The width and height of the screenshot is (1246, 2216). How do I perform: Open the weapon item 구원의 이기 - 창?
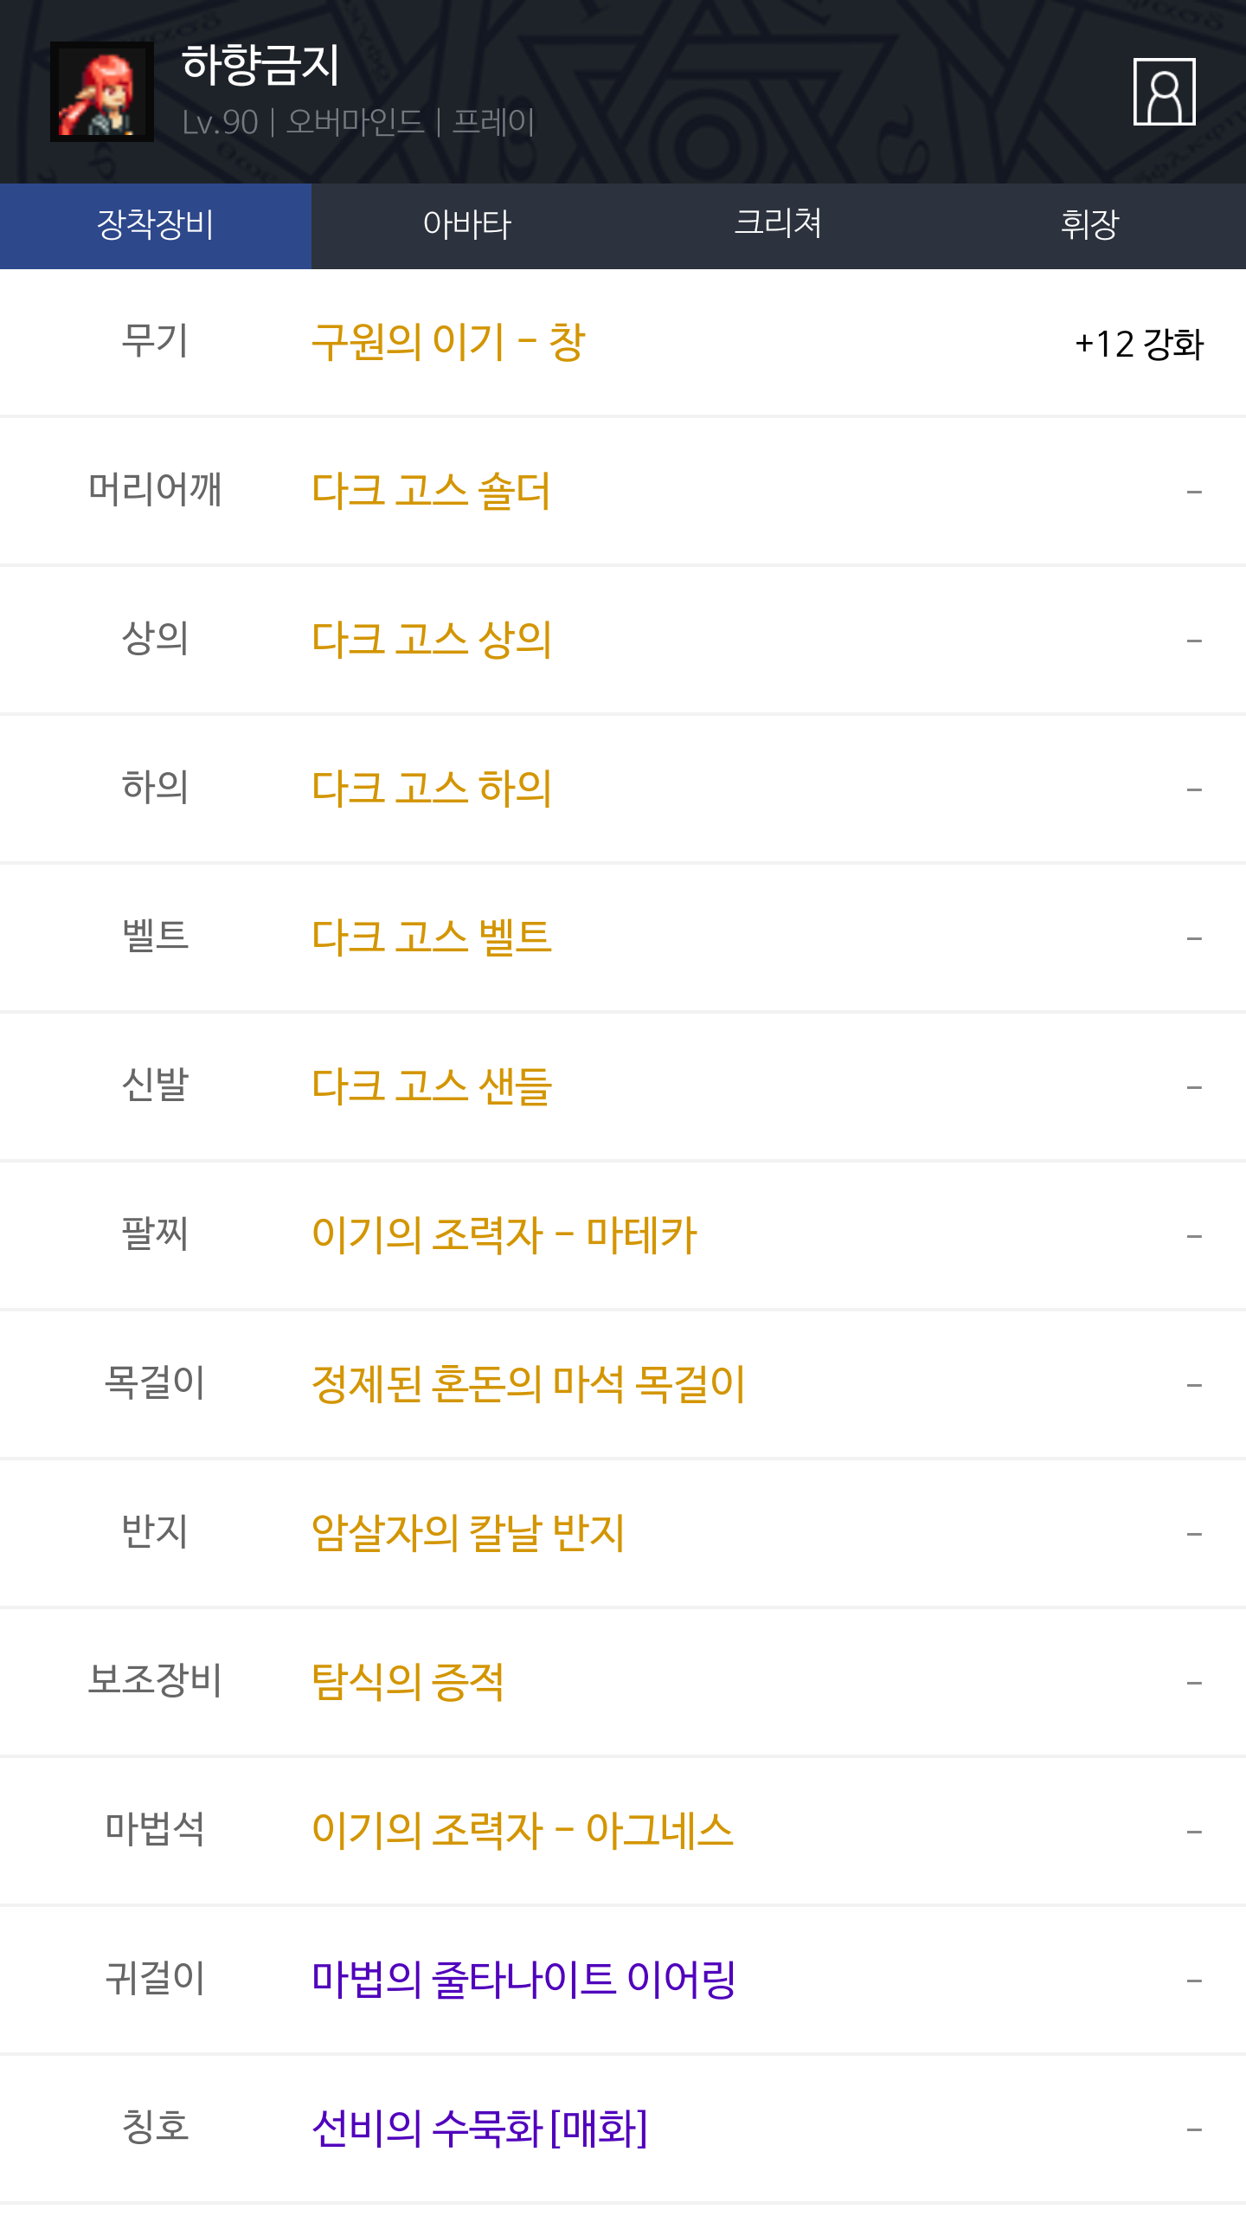click(448, 343)
